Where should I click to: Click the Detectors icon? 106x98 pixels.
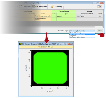coord(19,6)
